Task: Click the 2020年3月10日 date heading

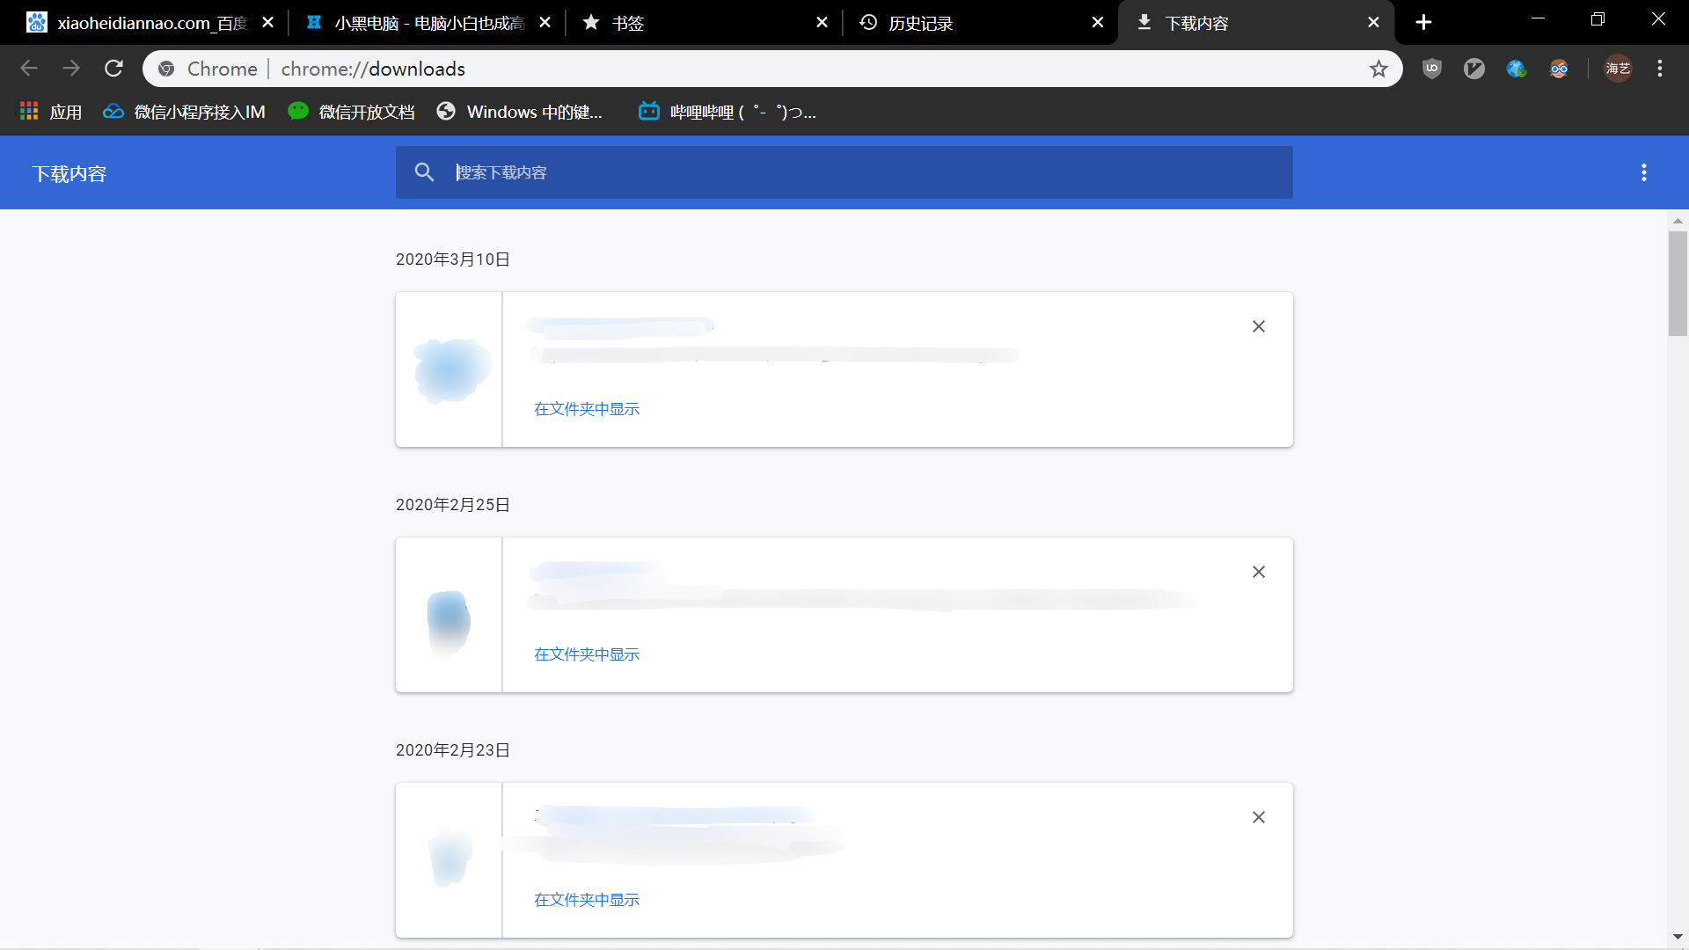Action: pos(453,259)
